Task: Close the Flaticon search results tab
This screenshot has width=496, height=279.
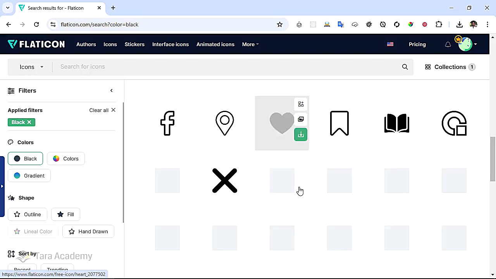Action: tap(99, 8)
